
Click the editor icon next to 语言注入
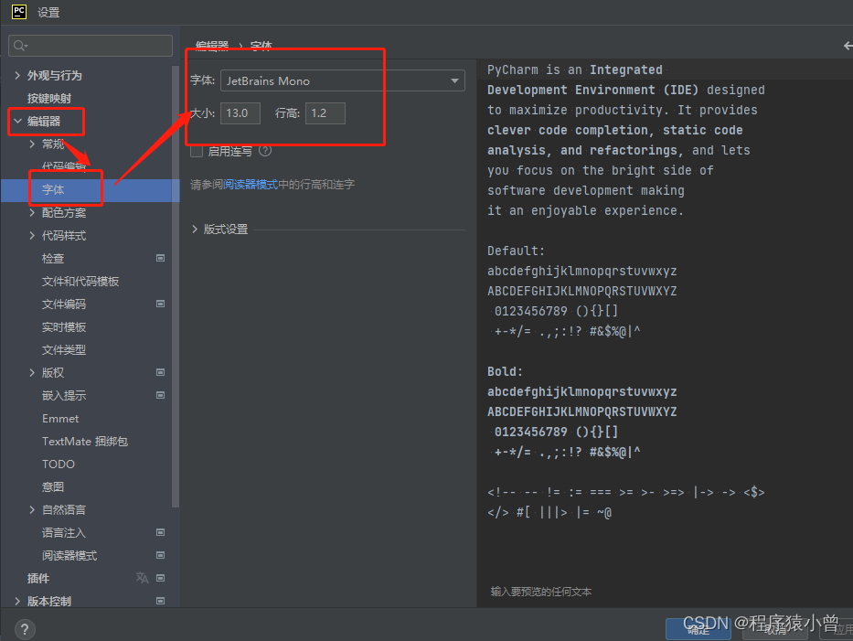(161, 532)
